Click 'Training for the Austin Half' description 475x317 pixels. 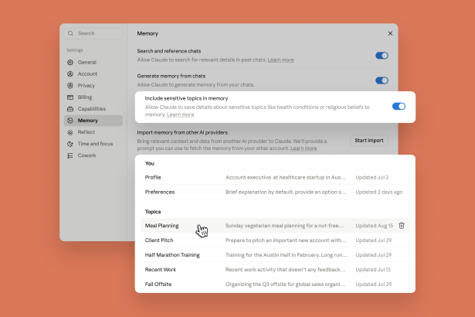tap(287, 255)
